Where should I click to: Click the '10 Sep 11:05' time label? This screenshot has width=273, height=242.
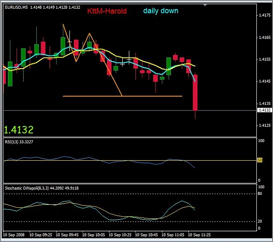[173, 235]
